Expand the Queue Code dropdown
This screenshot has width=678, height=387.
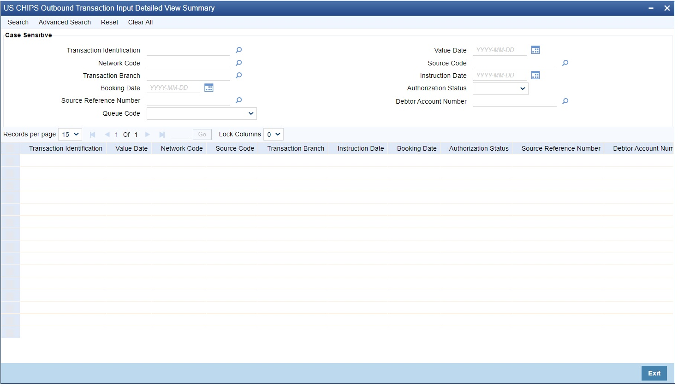click(202, 113)
